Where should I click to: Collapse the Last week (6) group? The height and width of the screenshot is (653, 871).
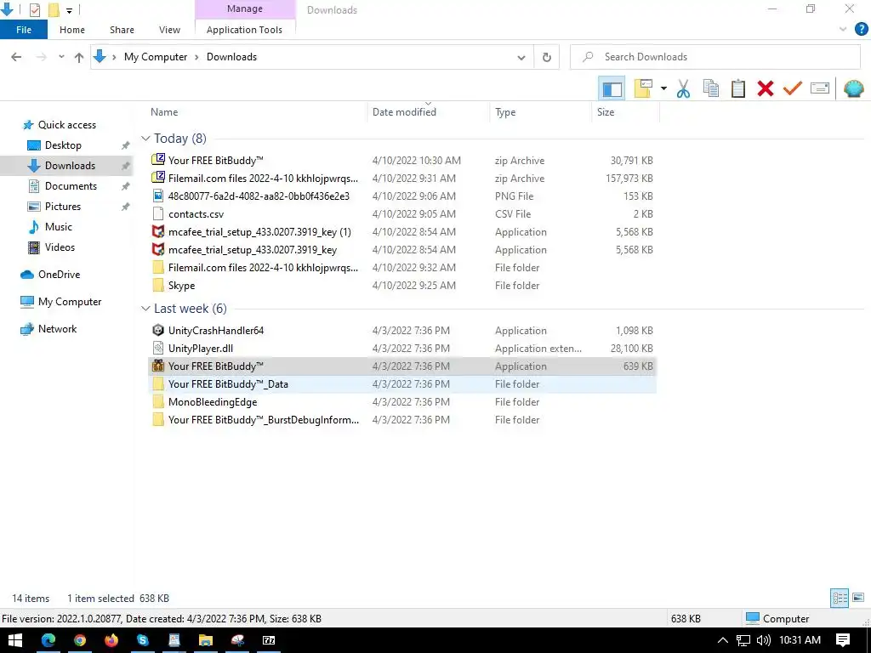[x=145, y=309]
